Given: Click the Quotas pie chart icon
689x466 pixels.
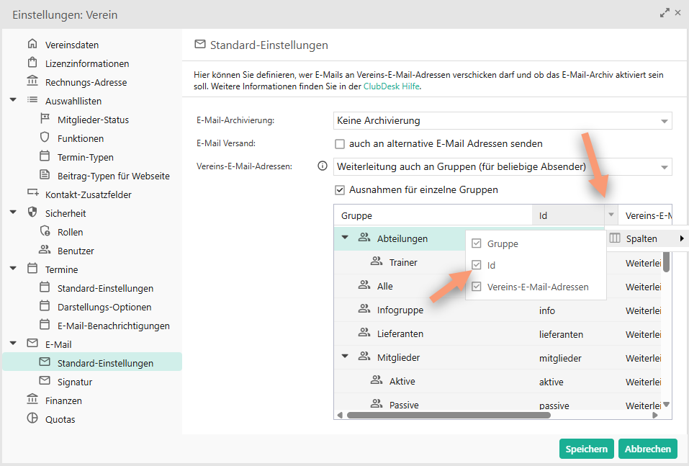Looking at the screenshot, I should point(32,418).
